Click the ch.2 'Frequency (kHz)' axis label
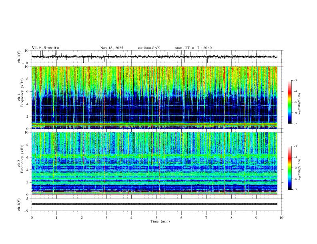The width and height of the screenshot is (317, 244). pos(22,159)
